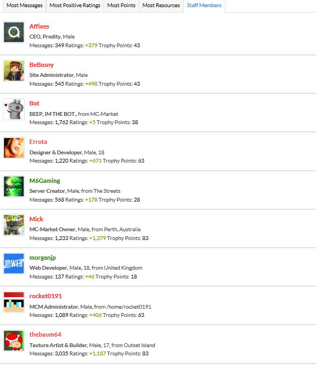Open M6Gaming's green glowing avatar
Screen dimensions: 316x368
pyautogui.click(x=14, y=186)
